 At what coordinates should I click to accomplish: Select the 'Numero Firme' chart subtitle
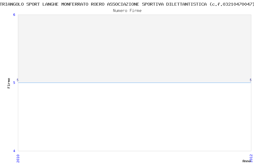tap(127, 11)
